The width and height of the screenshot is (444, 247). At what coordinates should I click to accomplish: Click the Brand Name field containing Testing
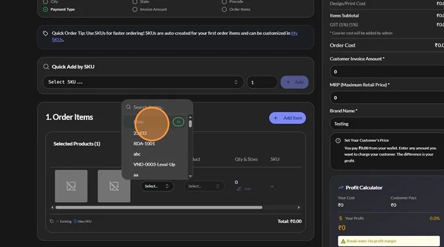(x=387, y=124)
